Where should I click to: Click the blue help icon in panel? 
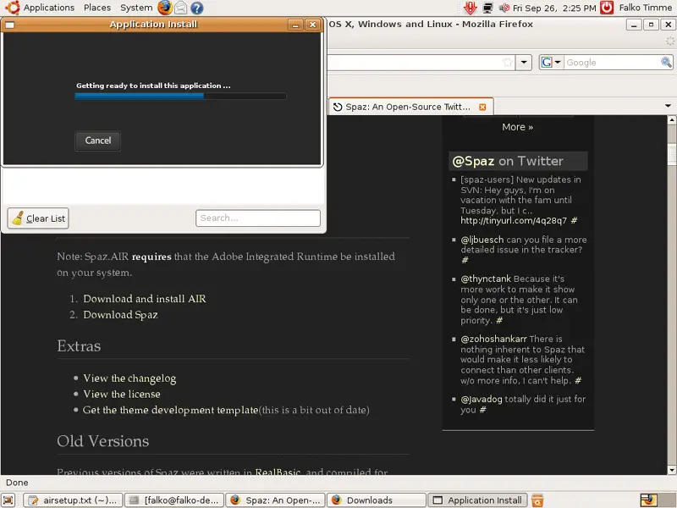197,8
